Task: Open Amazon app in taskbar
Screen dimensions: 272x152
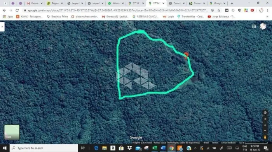Action: coord(113,148)
